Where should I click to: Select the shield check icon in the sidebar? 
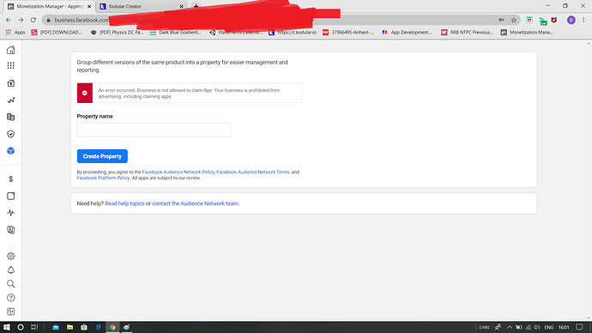[x=10, y=134]
